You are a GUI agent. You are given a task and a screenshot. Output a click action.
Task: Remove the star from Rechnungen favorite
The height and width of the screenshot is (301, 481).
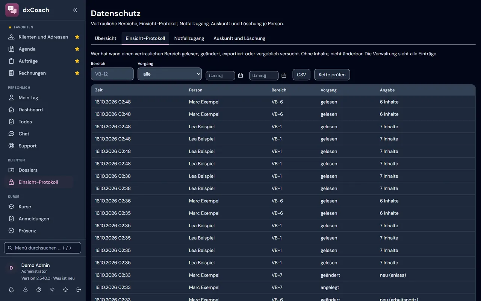pyautogui.click(x=77, y=73)
